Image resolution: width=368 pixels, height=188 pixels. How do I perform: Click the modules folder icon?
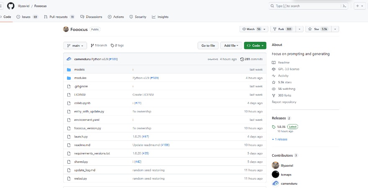pos(69,78)
